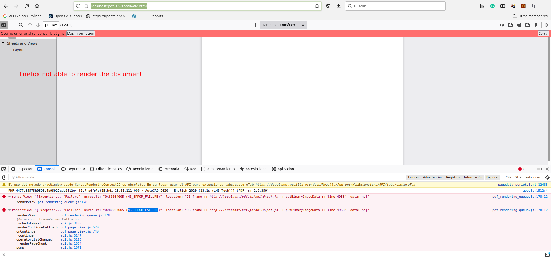Screen dimensions: 551x269
Task: Toggle the XHR filter
Action: [x=518, y=177]
